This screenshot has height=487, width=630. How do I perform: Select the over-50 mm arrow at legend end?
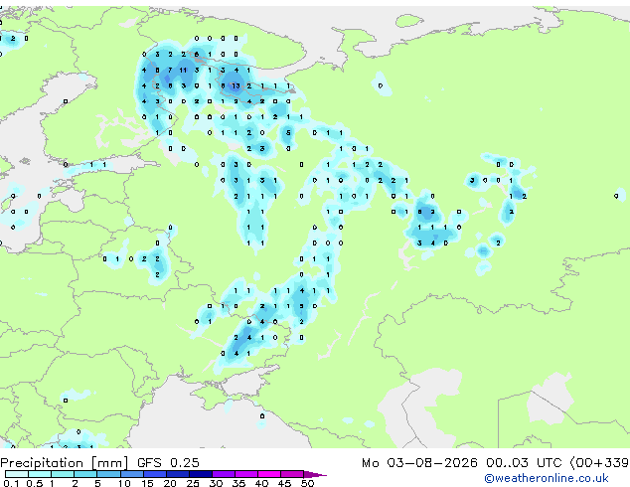point(315,474)
